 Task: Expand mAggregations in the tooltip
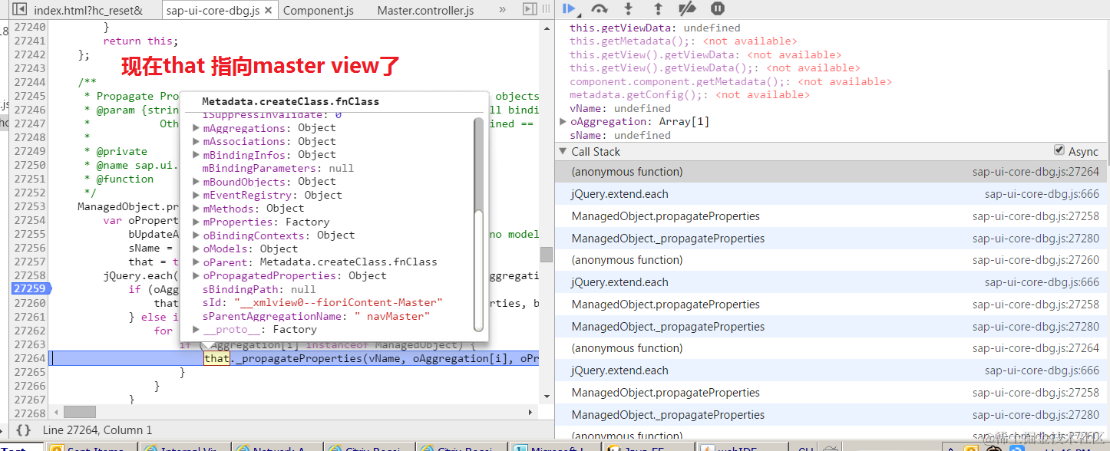click(197, 127)
